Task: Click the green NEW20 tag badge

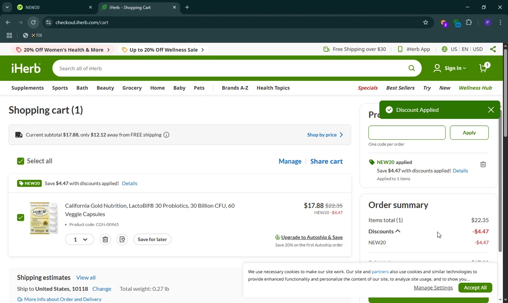Action: pyautogui.click(x=29, y=183)
